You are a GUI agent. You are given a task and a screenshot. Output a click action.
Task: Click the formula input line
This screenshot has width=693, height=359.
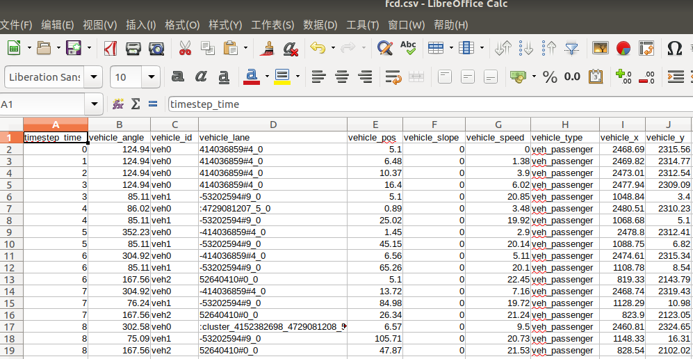click(x=430, y=104)
